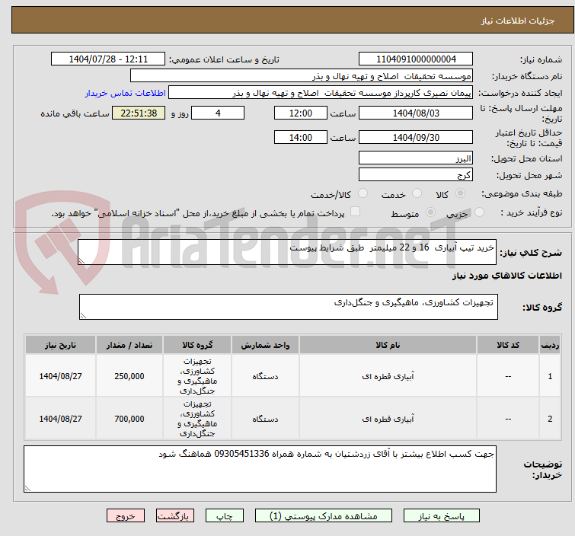Click دستگاه unit in row 2
Screen dimensions: 575x536
pyautogui.click(x=265, y=419)
